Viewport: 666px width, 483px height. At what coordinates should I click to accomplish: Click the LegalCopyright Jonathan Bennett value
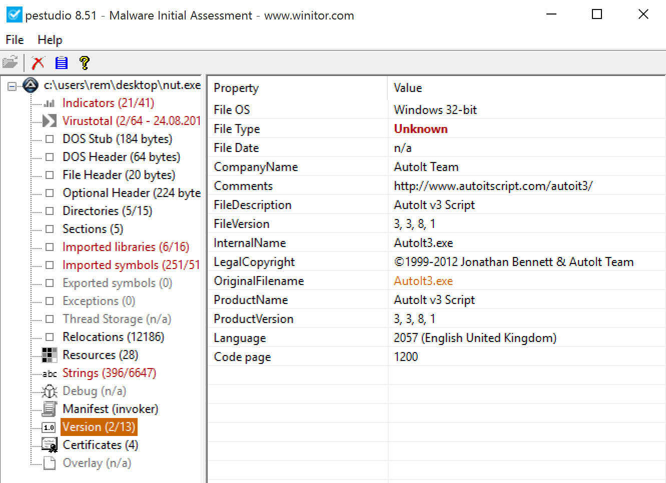coord(514,262)
